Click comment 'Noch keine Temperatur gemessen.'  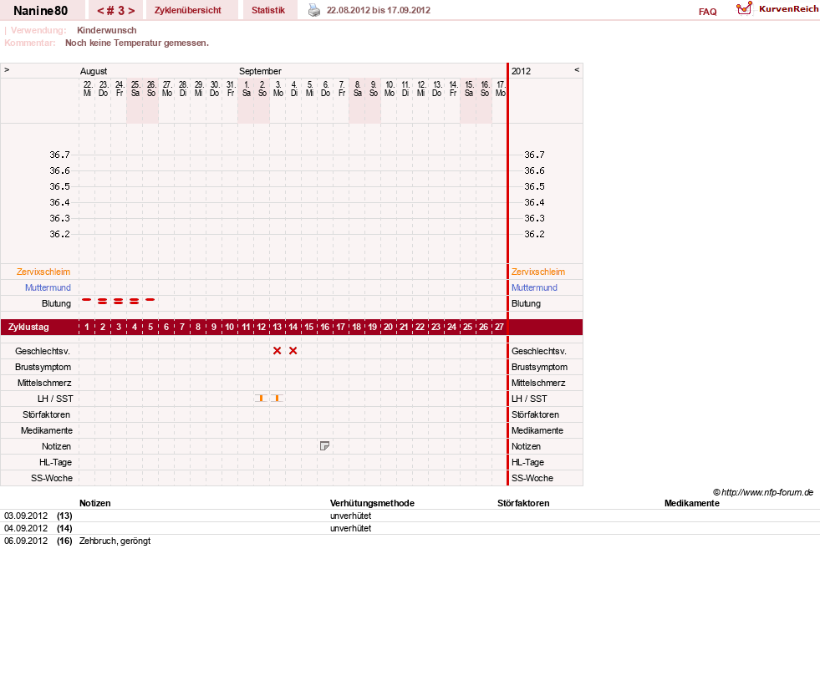[137, 43]
